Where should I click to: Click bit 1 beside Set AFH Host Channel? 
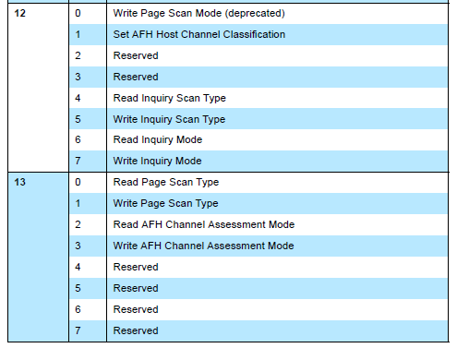click(78, 34)
